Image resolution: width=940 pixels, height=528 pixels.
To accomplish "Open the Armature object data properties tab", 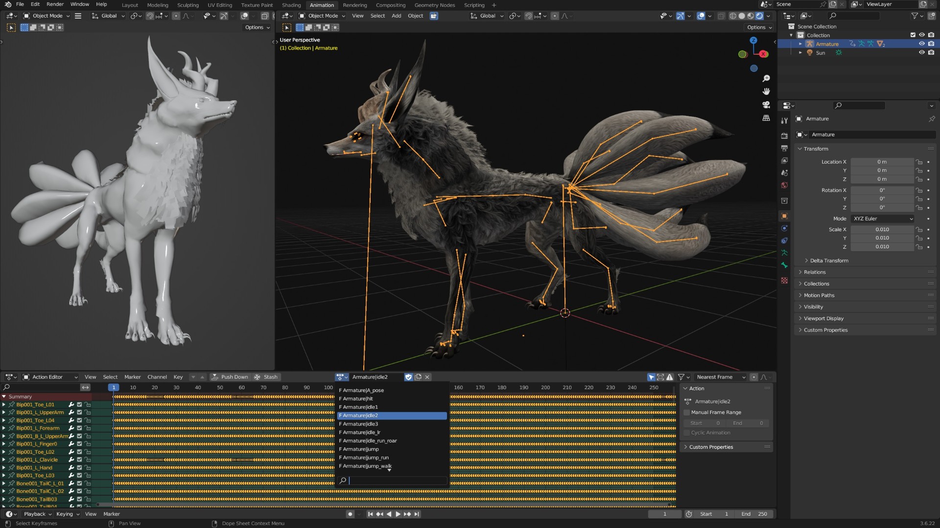I will [x=784, y=253].
